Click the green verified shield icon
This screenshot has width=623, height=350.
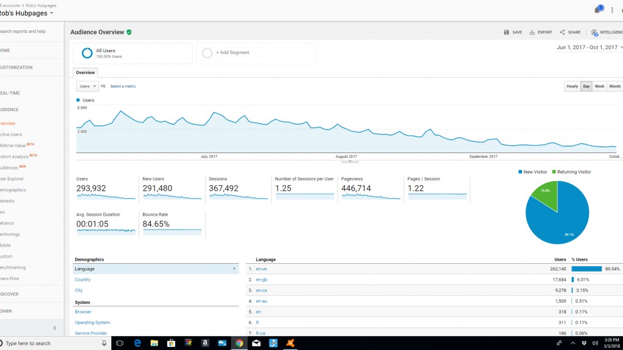pos(129,32)
